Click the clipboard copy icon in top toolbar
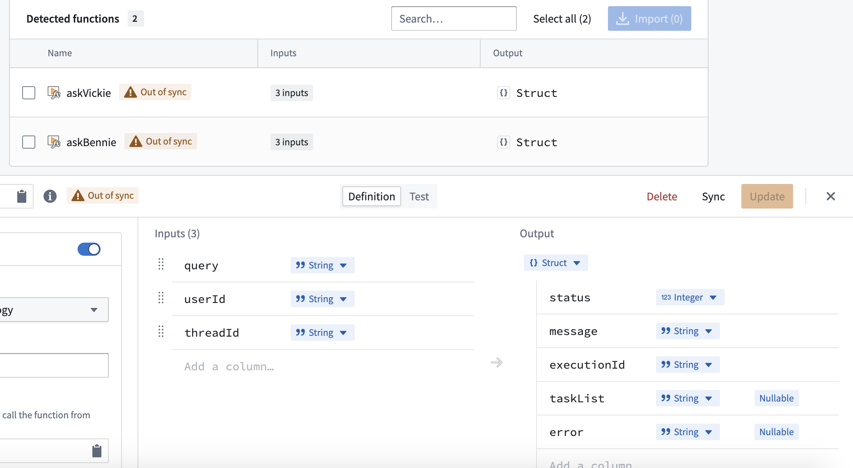Viewport: 853px width, 468px height. click(x=22, y=196)
